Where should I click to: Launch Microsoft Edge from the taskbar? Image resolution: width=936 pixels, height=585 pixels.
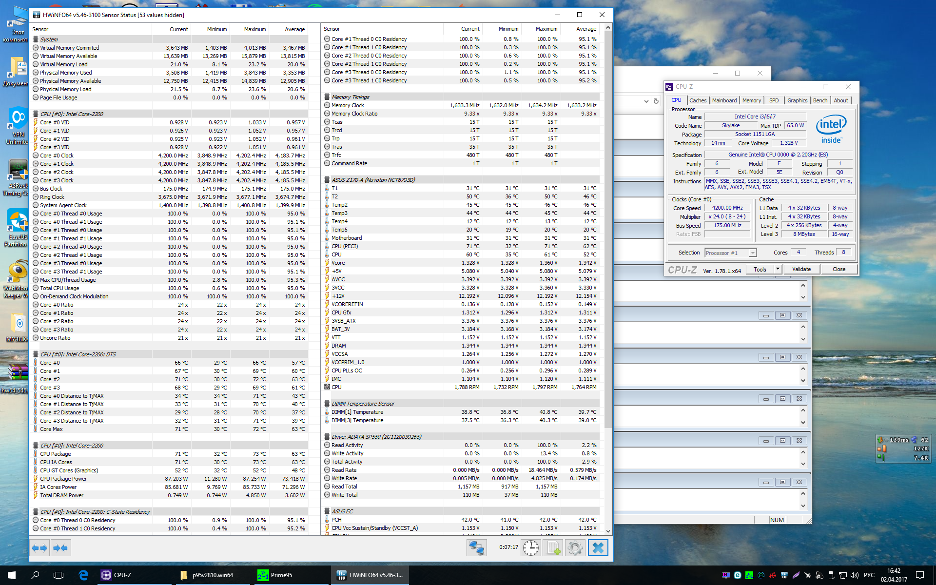pos(83,575)
